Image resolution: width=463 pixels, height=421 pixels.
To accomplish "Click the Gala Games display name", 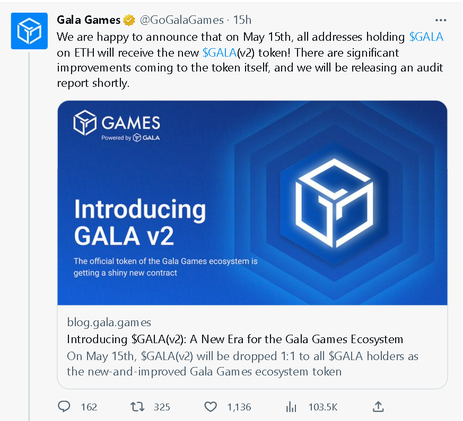I will 89,20.
